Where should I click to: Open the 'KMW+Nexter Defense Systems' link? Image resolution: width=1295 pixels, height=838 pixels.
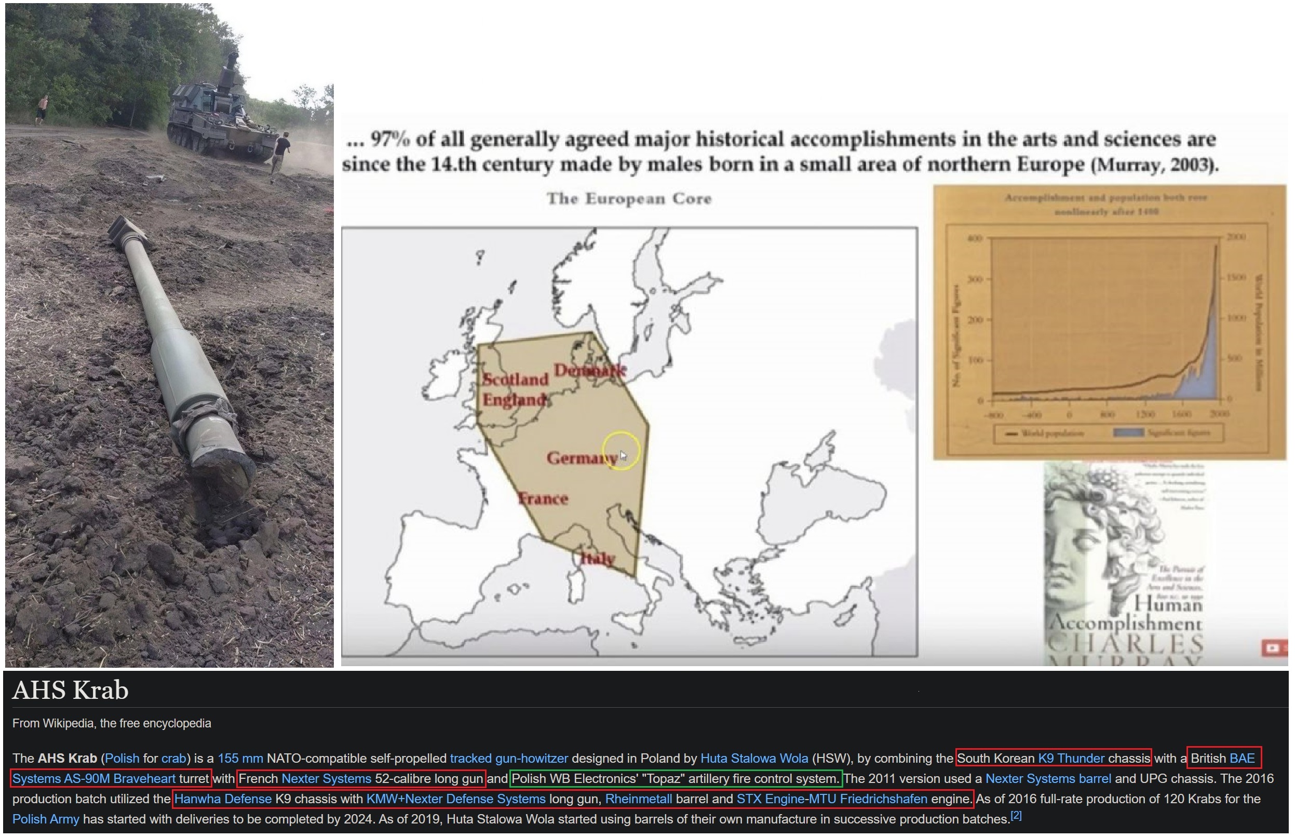(456, 800)
